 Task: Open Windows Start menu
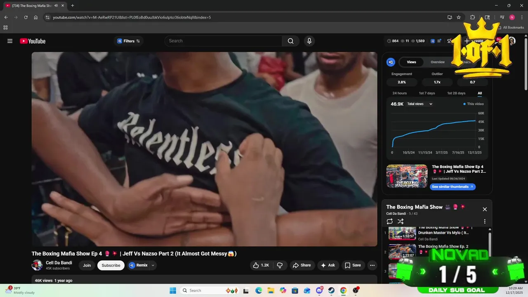coord(173,290)
